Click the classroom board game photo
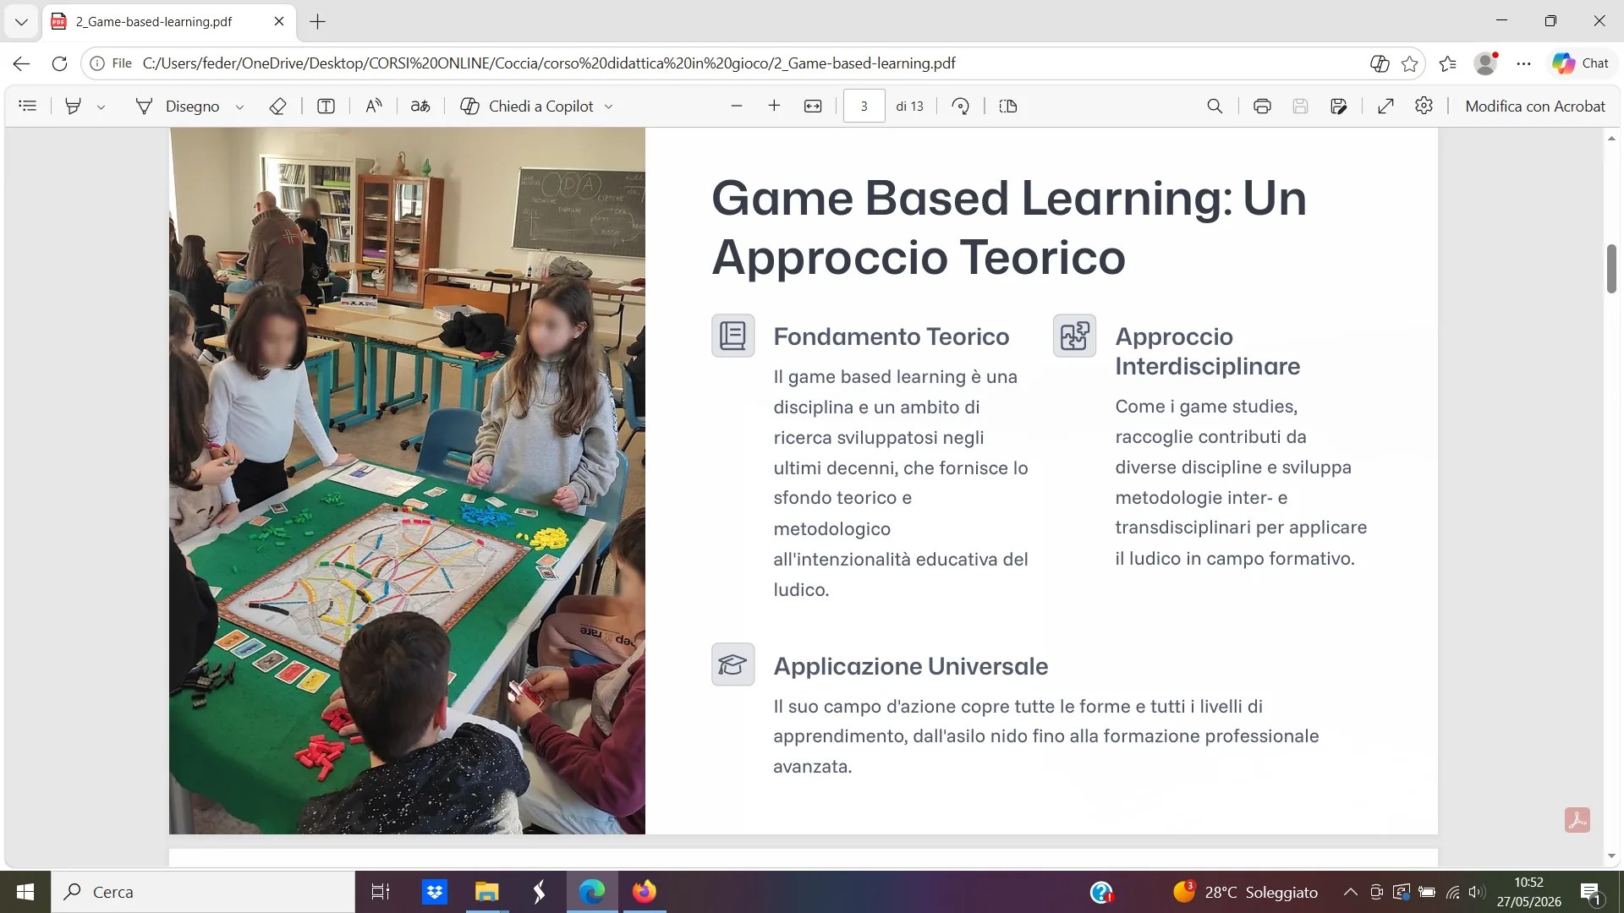The width and height of the screenshot is (1624, 913). click(407, 481)
